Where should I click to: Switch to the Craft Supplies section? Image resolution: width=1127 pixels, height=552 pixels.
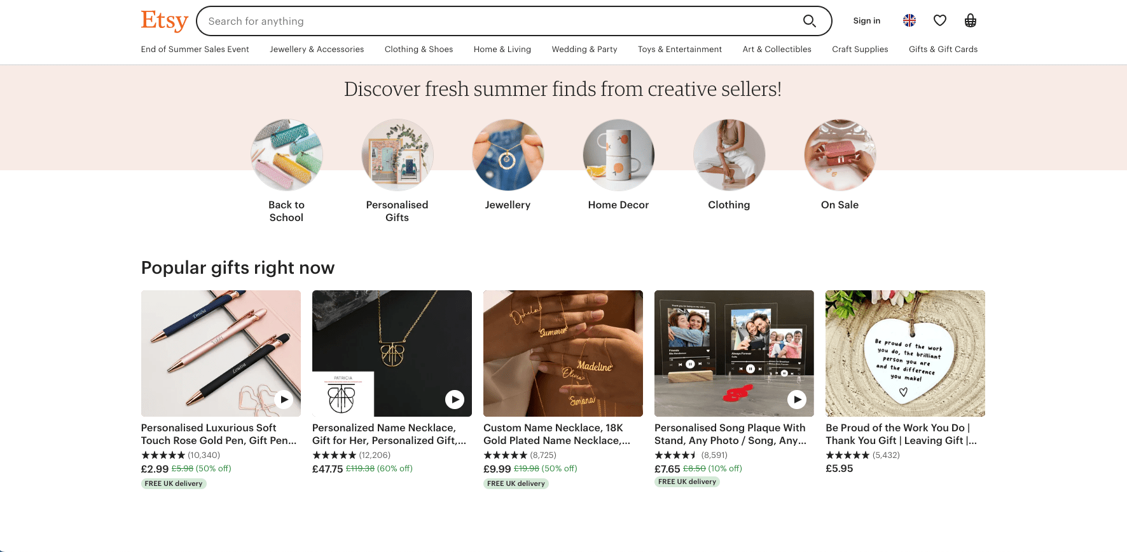pos(860,49)
